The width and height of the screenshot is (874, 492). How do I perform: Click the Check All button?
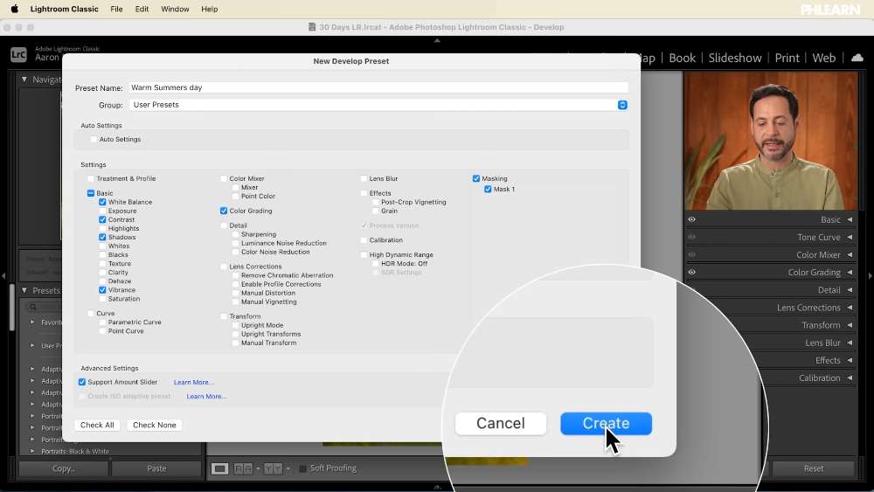(x=97, y=425)
